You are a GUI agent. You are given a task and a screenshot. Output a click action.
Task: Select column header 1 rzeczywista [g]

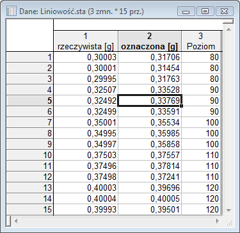pyautogui.click(x=86, y=41)
